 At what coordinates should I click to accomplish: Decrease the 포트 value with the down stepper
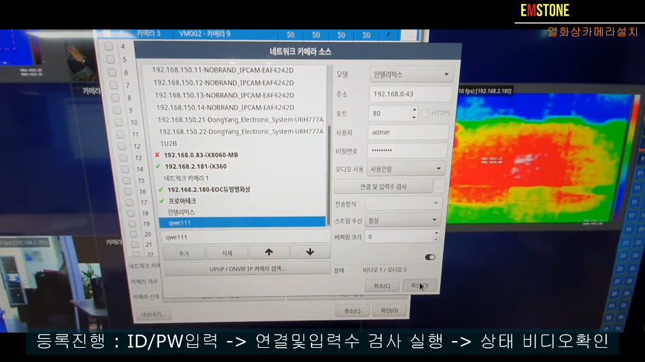point(414,117)
